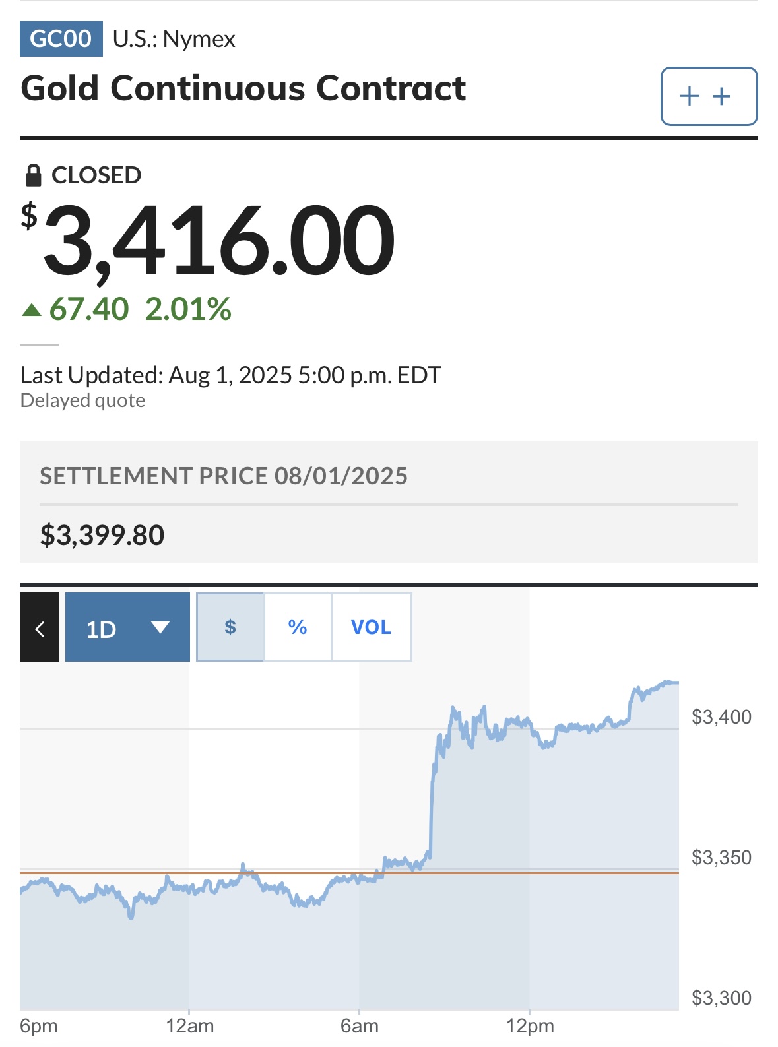778x1047 pixels.
Task: Click the Gold Continuous Contract title
Action: (243, 89)
